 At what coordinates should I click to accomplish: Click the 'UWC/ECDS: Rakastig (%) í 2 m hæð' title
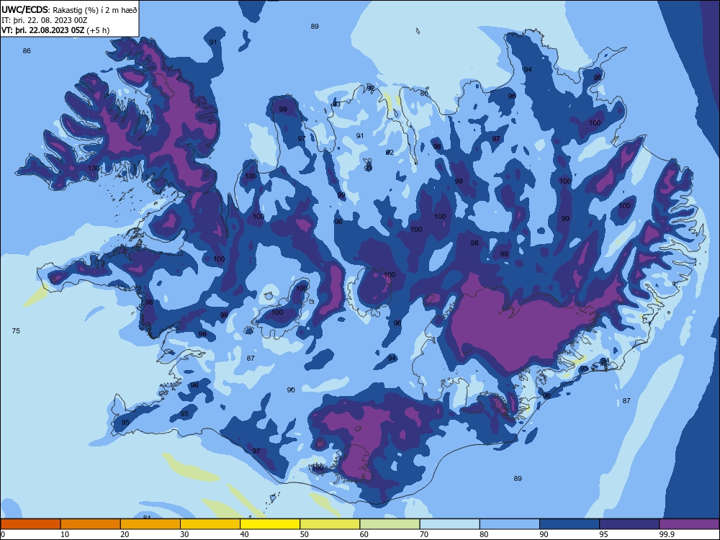coord(69,9)
